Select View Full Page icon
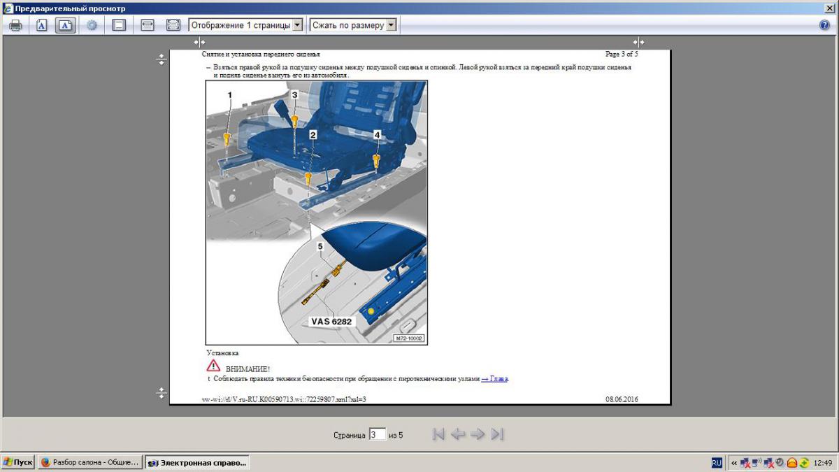 pos(173,25)
